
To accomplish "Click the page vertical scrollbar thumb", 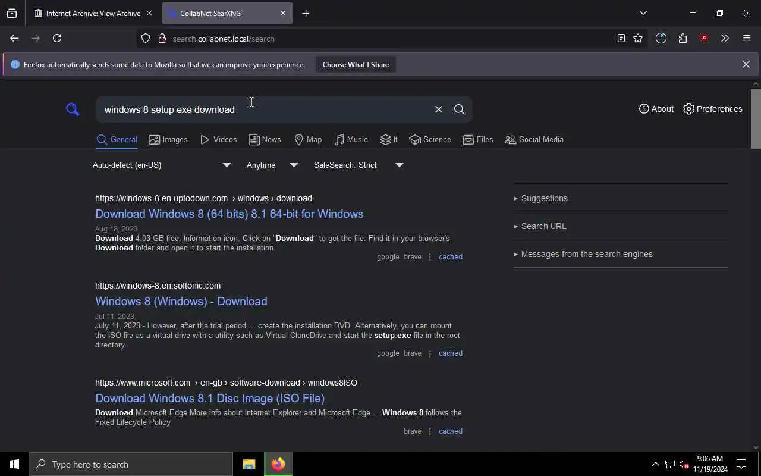I will [x=756, y=119].
